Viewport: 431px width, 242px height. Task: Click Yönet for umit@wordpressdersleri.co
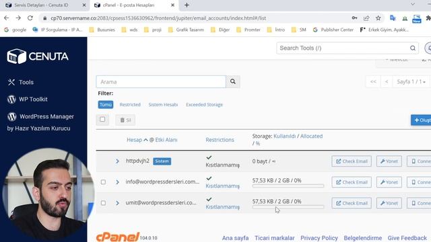(x=389, y=203)
